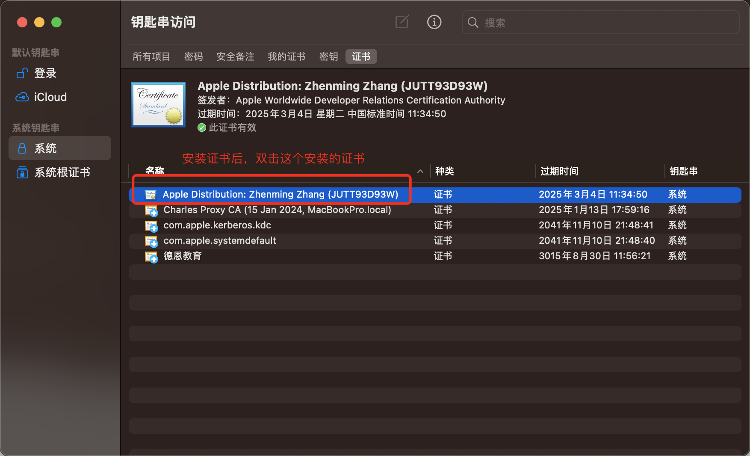Select 系统根证书 in sidebar
Image resolution: width=750 pixels, height=456 pixels.
pos(60,172)
